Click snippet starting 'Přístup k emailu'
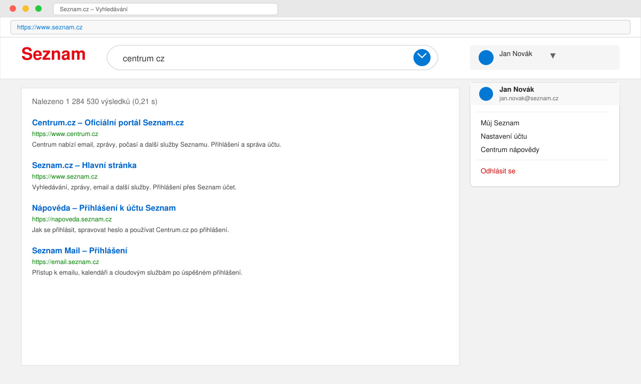The width and height of the screenshot is (641, 384). click(137, 273)
